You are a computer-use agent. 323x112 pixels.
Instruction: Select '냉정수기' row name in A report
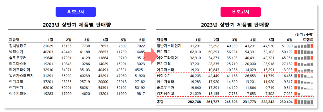tap(16, 52)
